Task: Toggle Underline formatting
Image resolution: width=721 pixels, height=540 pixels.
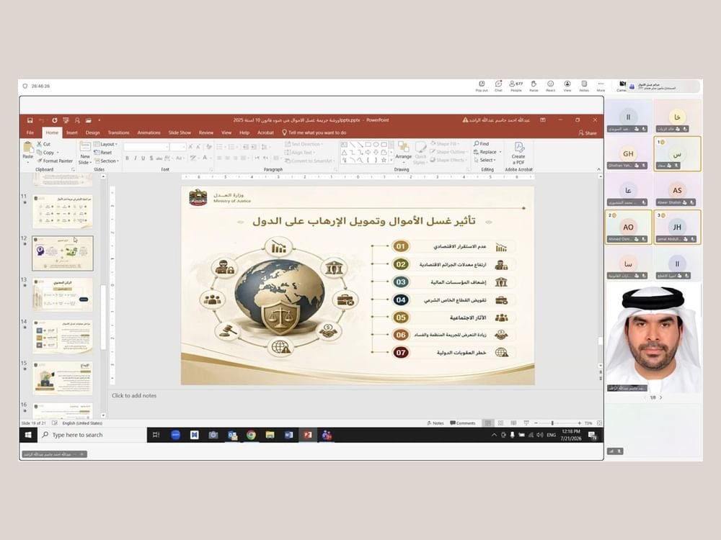Action: coord(143,158)
